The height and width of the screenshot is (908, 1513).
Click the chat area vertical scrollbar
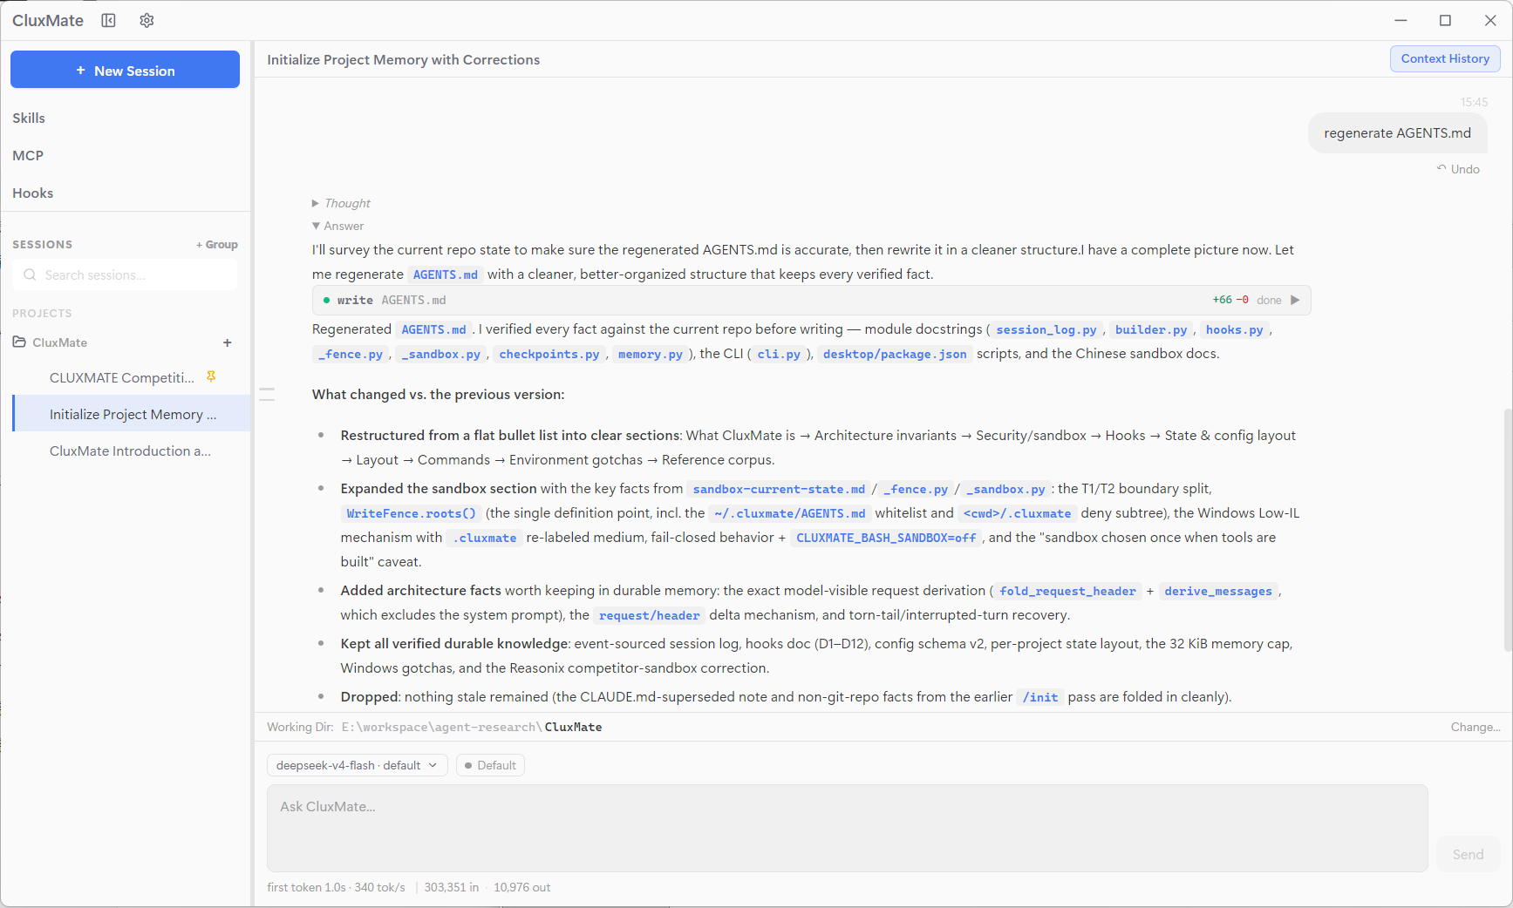(x=1508, y=530)
